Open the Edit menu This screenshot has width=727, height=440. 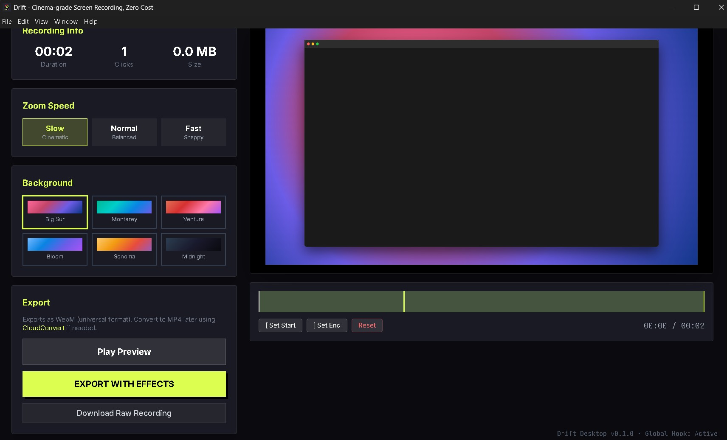(23, 21)
